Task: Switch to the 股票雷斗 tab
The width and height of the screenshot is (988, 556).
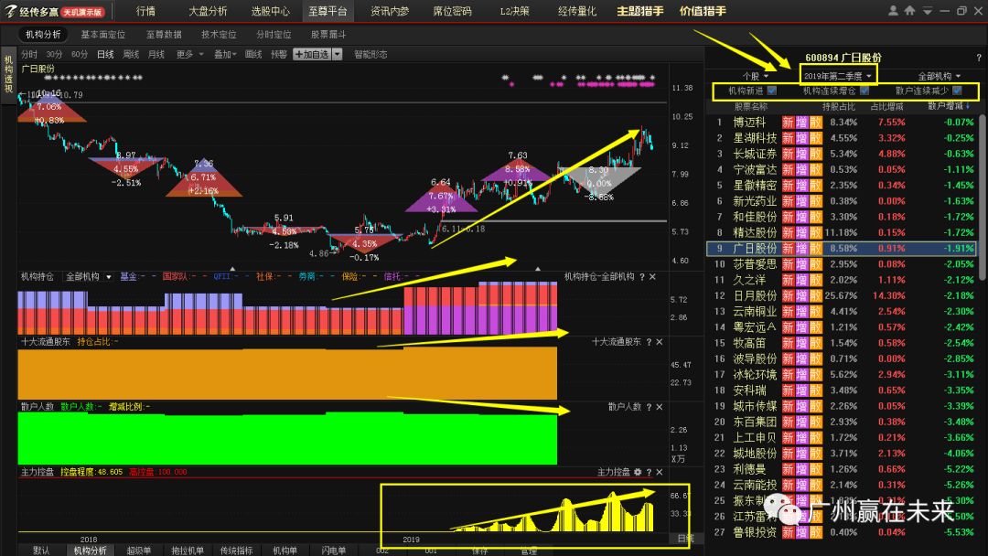Action: pyautogui.click(x=328, y=35)
